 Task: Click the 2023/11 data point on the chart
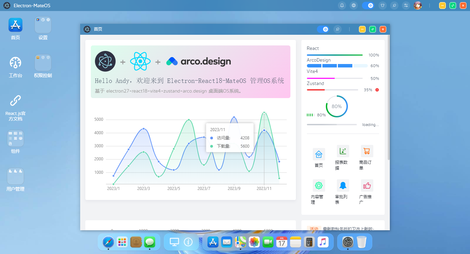(x=264, y=130)
